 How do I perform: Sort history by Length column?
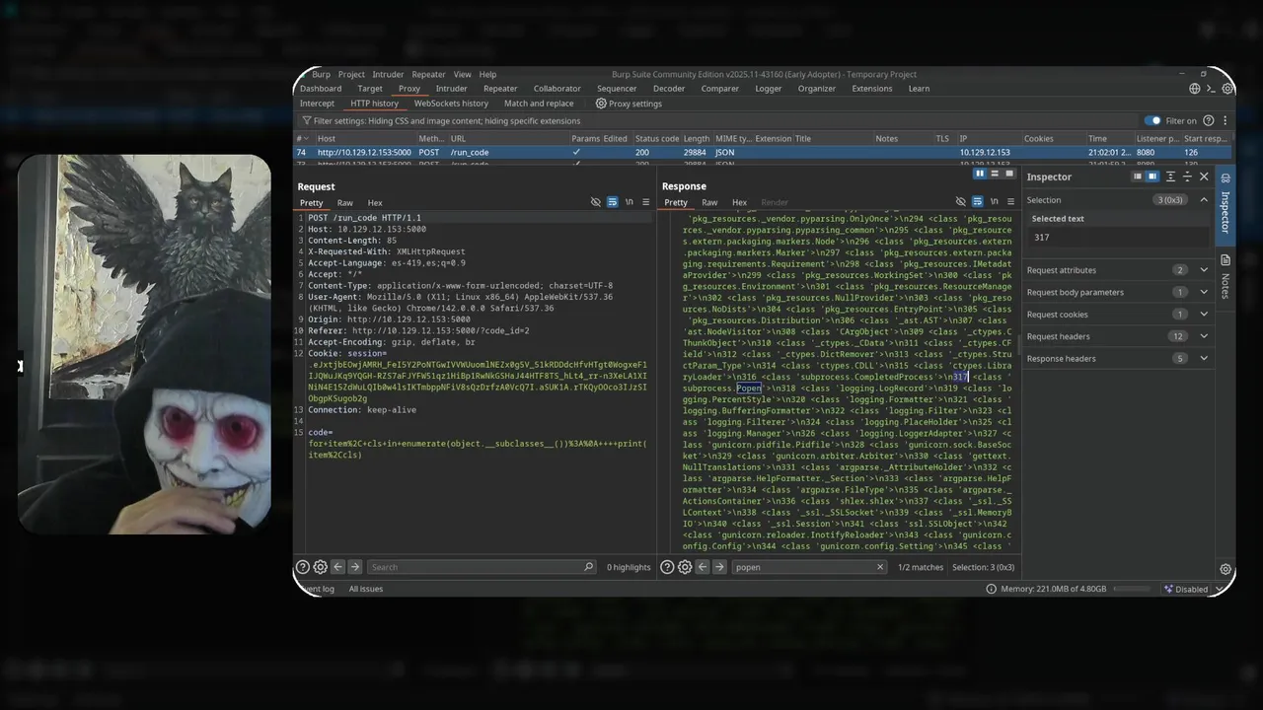(696, 139)
